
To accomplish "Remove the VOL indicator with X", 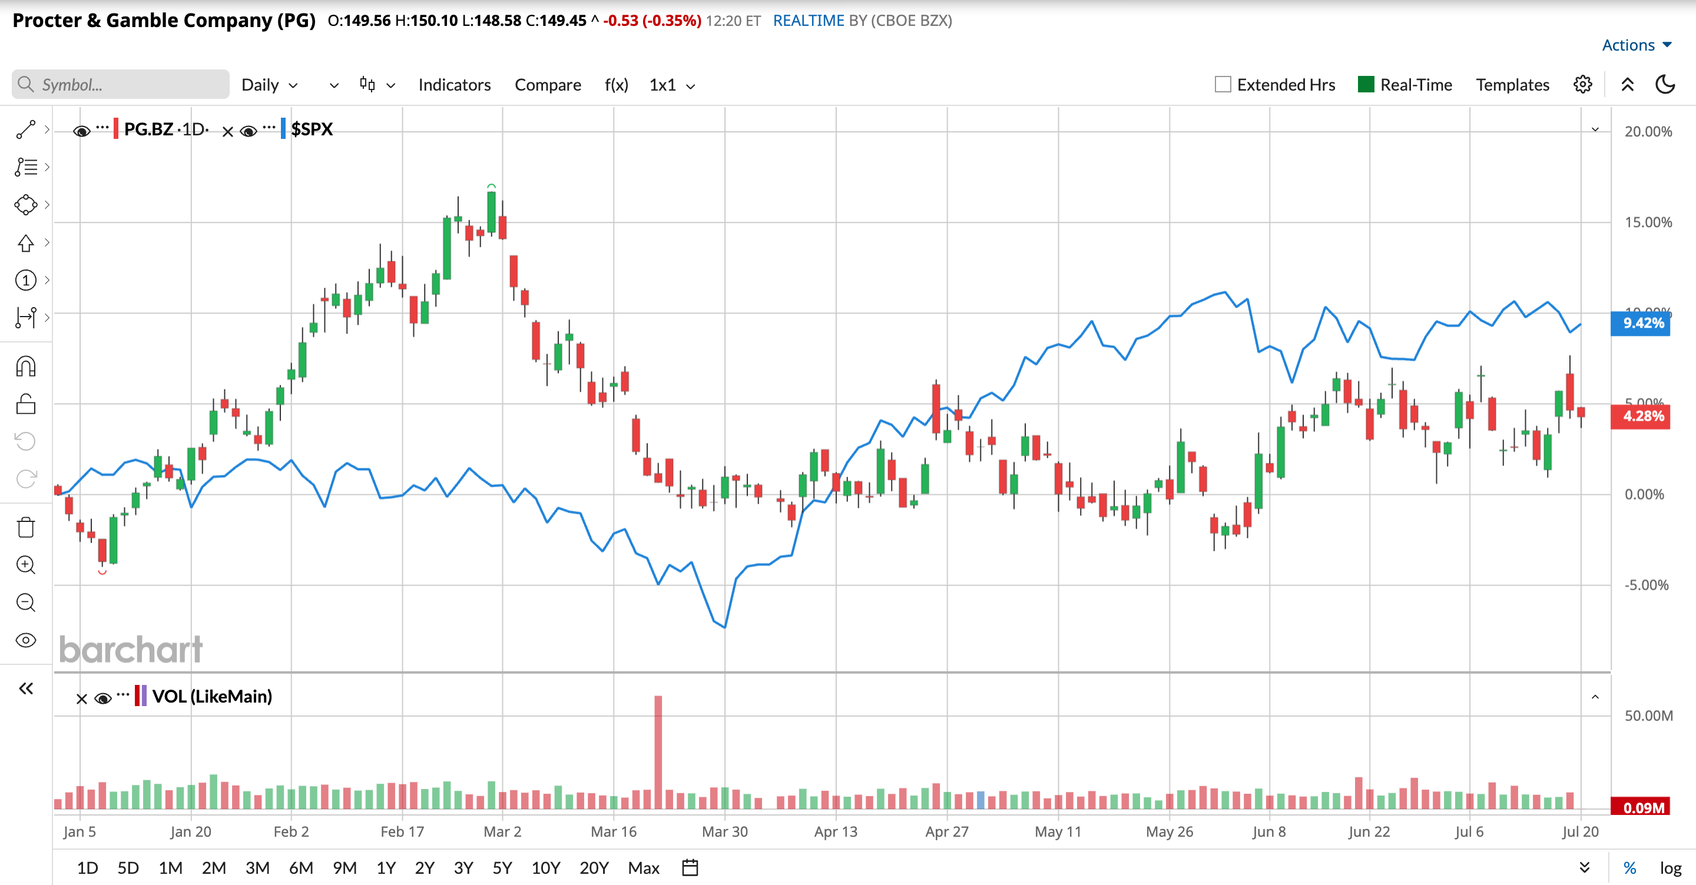I will coord(82,699).
